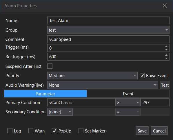Decrease Re-Trigger (ms) with the down arrow
The image size is (173, 140).
coord(166,59)
